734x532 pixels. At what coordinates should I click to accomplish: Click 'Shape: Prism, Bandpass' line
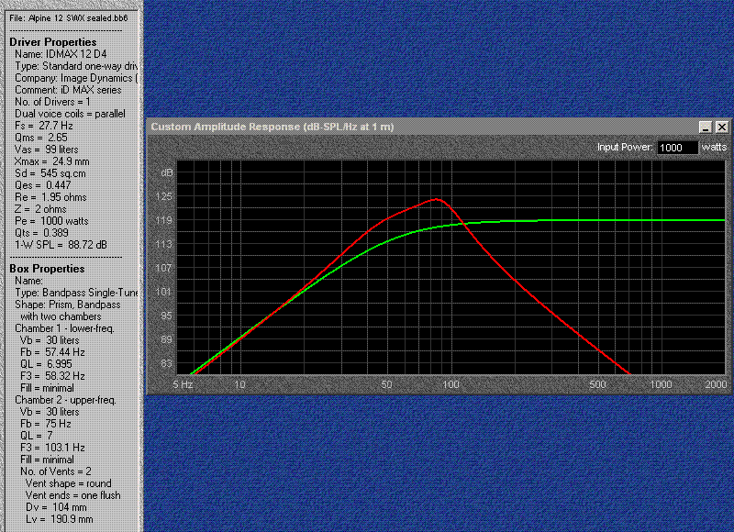(67, 305)
